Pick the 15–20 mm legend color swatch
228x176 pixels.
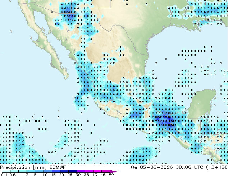[x=56, y=171]
